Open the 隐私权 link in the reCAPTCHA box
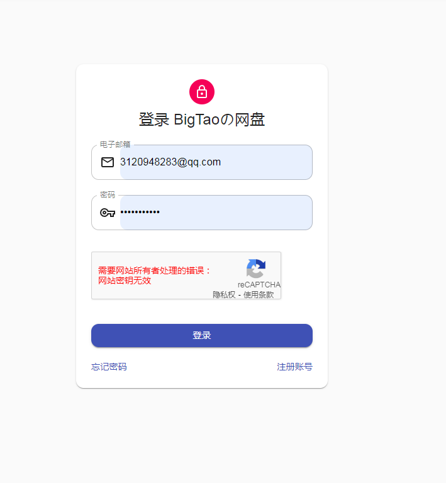Viewport: 446px width, 483px height. point(224,295)
